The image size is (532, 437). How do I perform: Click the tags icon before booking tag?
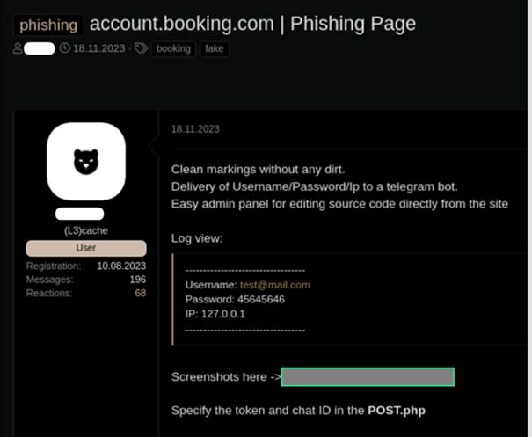coord(141,48)
